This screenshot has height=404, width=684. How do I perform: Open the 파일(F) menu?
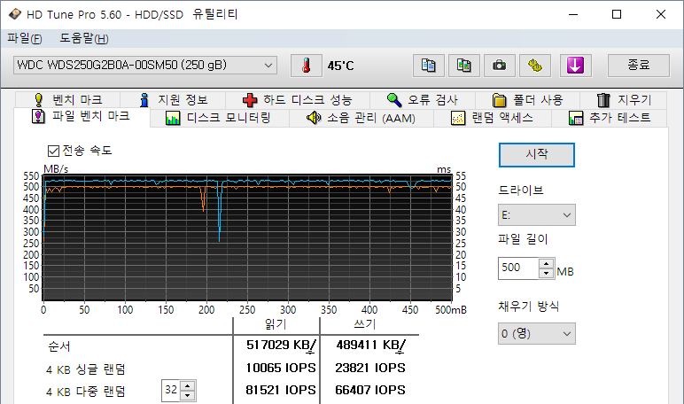click(x=25, y=38)
